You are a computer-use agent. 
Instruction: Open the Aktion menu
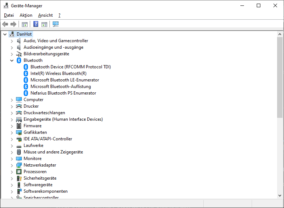[x=26, y=15]
